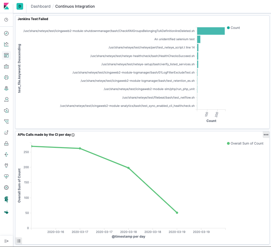Open the SIEM lock icon in sidebar
271x247 pixels.
(6, 143)
